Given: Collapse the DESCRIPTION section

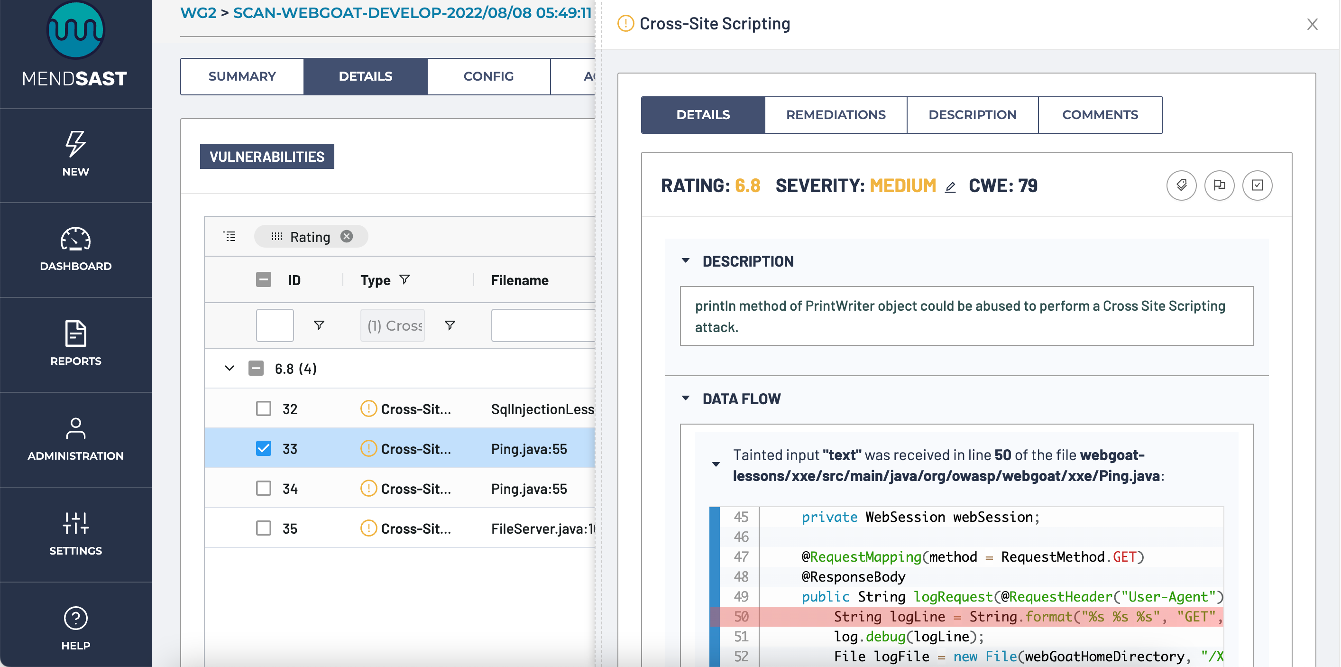Looking at the screenshot, I should coord(686,261).
